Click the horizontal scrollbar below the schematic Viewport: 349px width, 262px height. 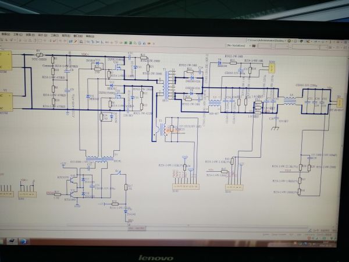(x=188, y=226)
